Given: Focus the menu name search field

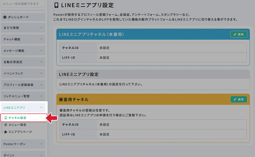Looking at the screenshot, I should pos(22,4).
